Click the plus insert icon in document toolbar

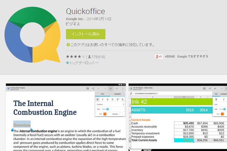coord(117,88)
